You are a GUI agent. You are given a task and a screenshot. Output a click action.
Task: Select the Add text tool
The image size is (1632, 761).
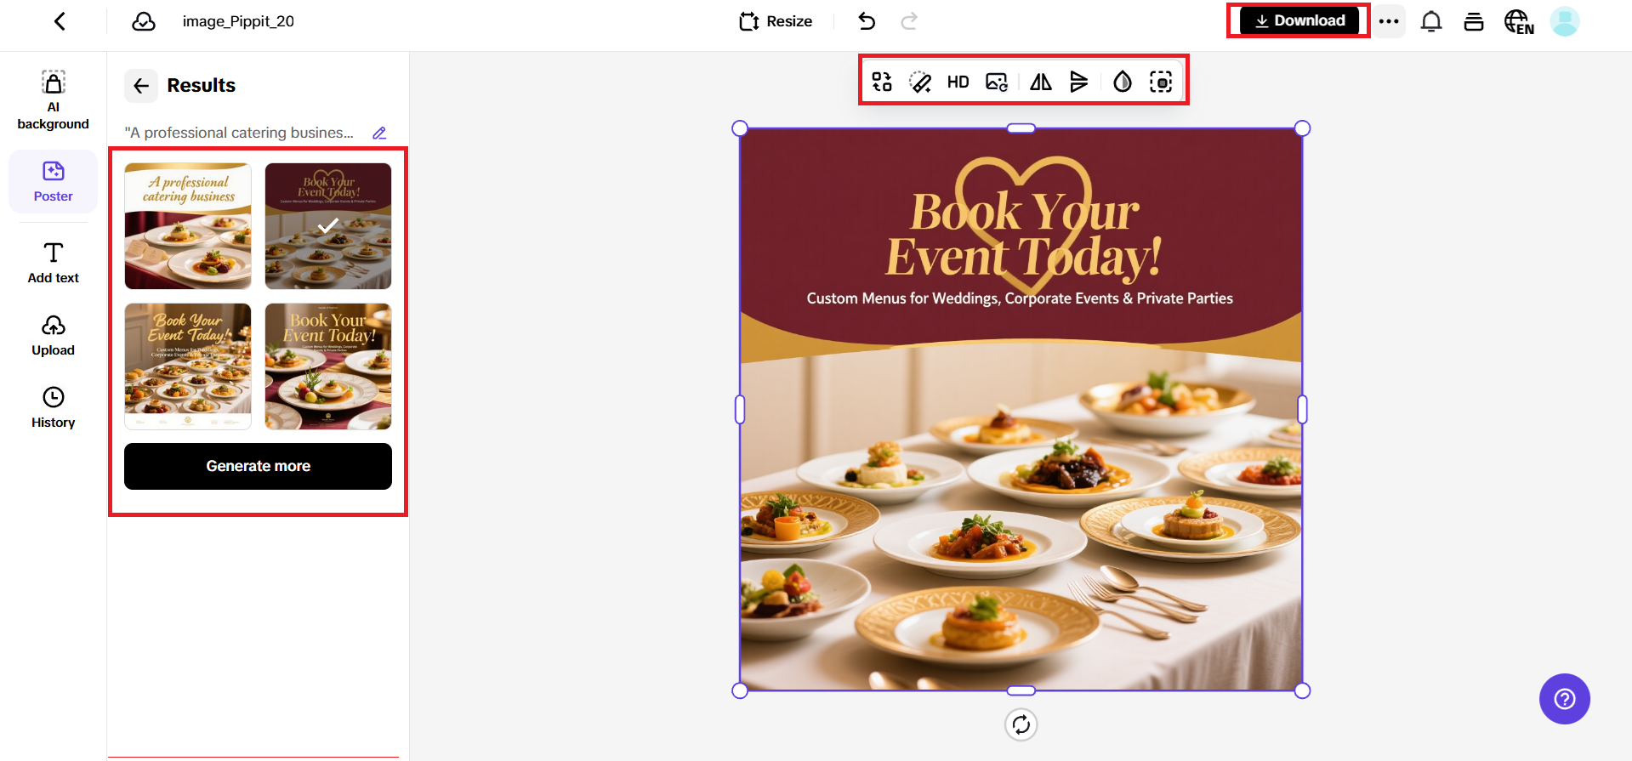pyautogui.click(x=54, y=263)
